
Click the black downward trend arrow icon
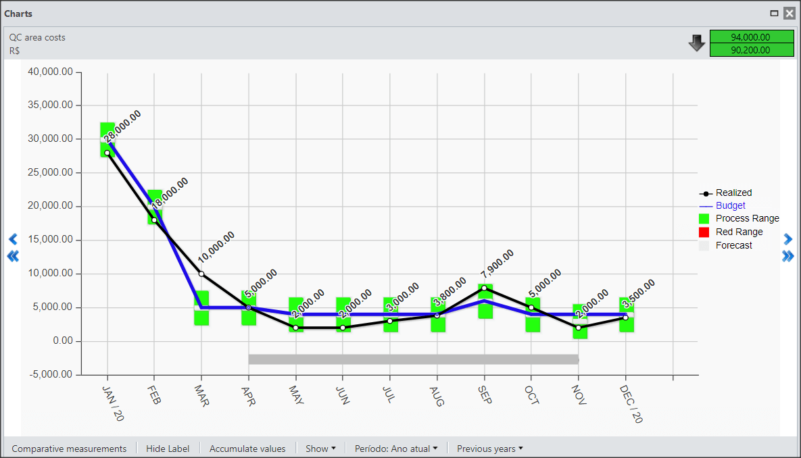pos(697,43)
